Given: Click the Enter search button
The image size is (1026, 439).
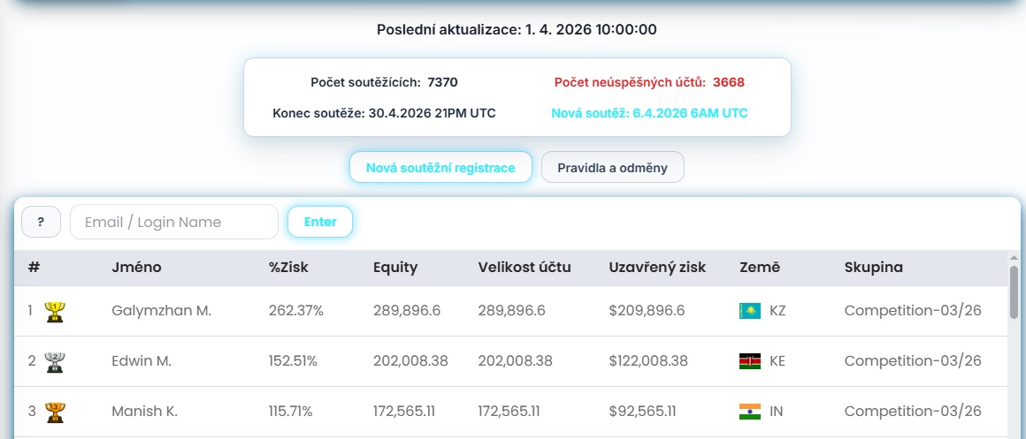Looking at the screenshot, I should click(320, 222).
